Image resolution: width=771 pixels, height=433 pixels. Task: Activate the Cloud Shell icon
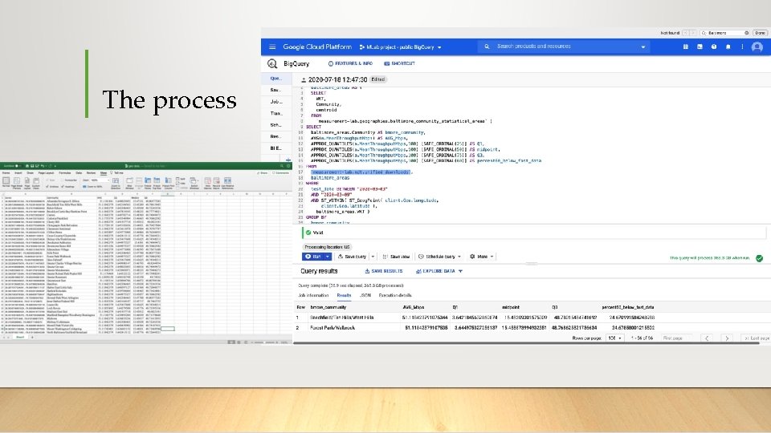700,47
